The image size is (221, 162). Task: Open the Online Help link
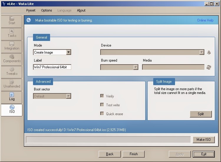coord(205,20)
